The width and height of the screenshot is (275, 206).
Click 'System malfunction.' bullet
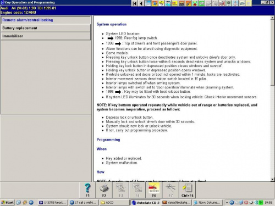(x=122, y=163)
